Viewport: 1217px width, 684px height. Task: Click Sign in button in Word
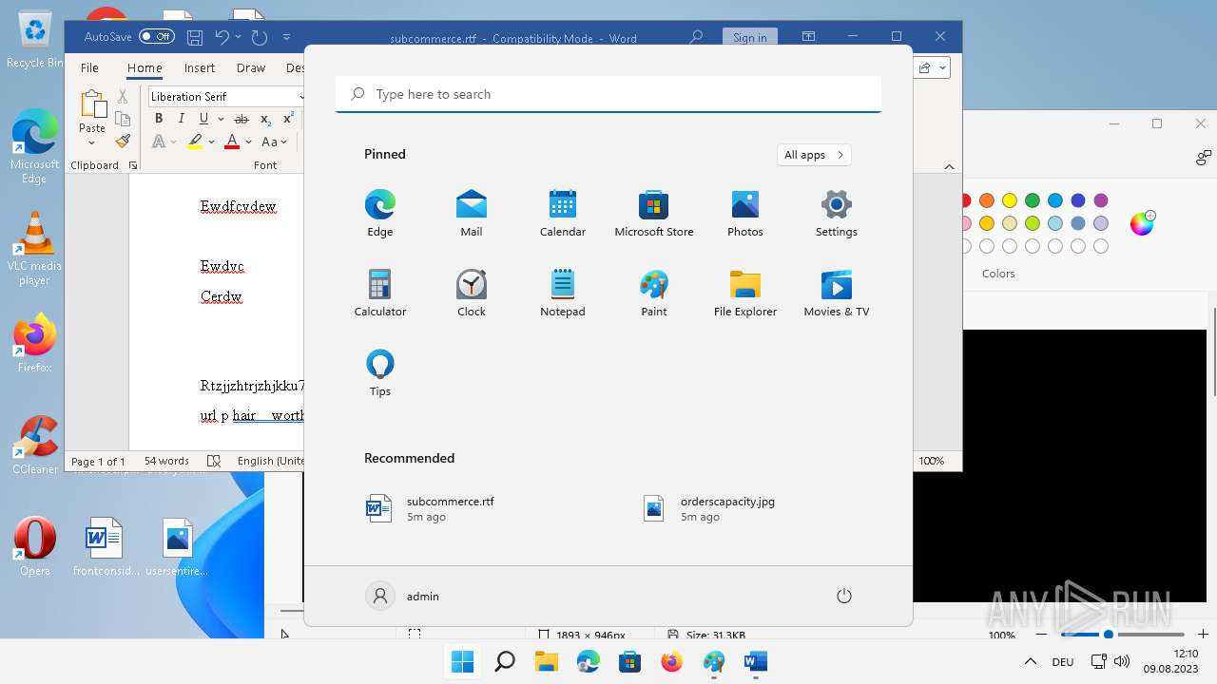(x=750, y=37)
